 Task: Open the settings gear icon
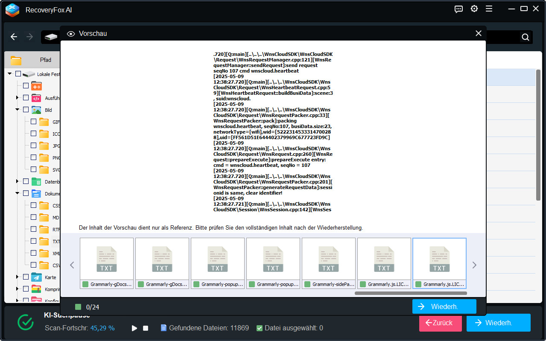[474, 9]
